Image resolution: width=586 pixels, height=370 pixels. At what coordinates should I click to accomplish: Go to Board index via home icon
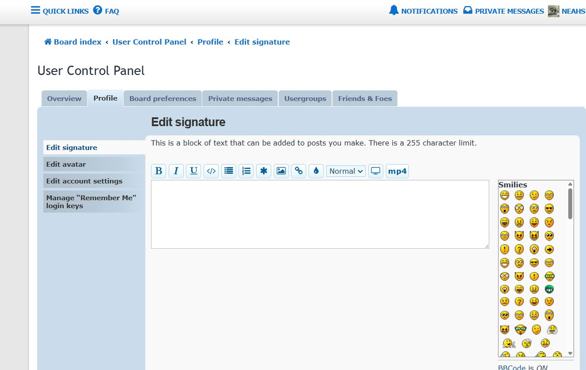(73, 42)
